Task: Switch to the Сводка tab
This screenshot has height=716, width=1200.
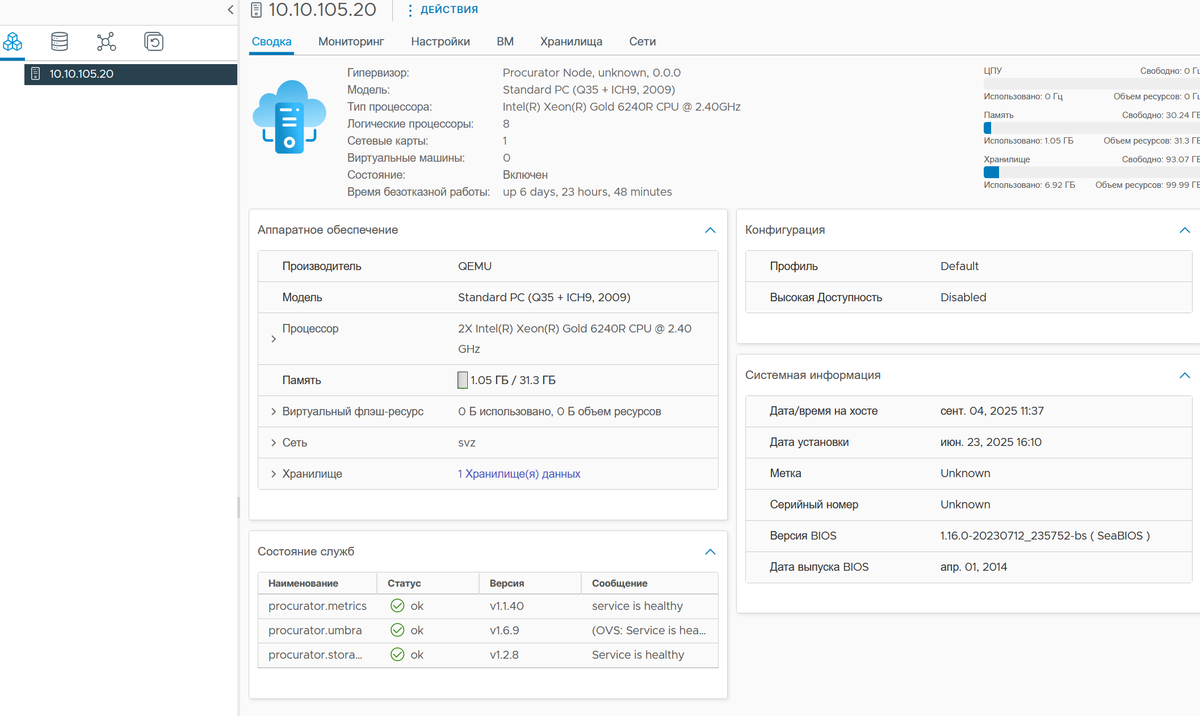Action: (271, 41)
